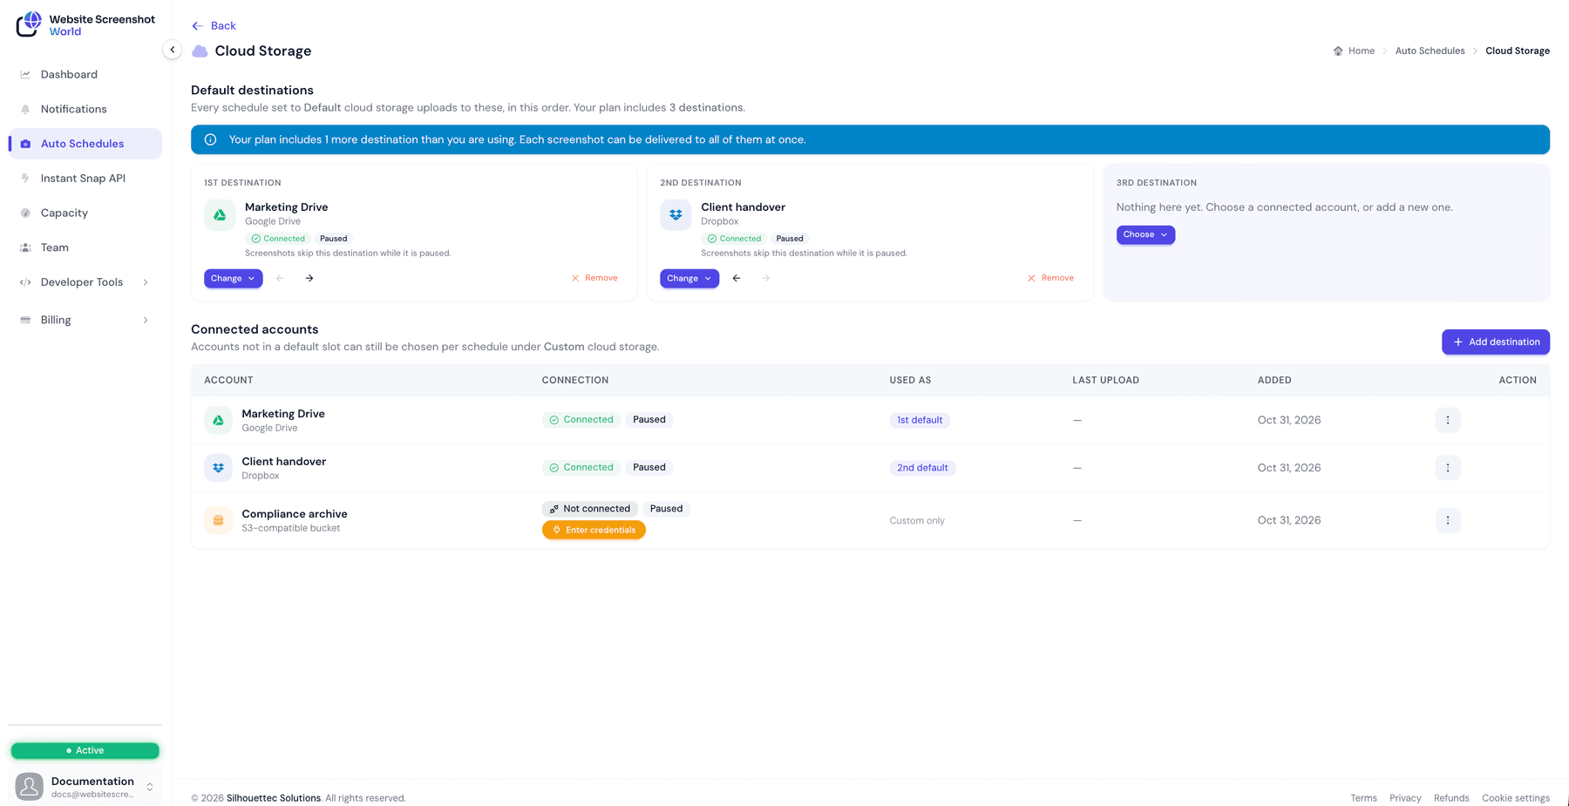Expand the Developer Tools submenu
This screenshot has width=1569, height=806.
(85, 282)
